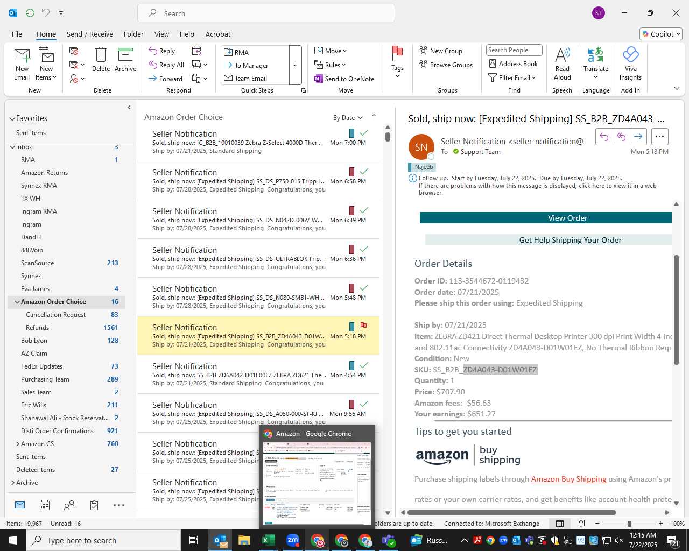Click Get Help Shipping Your Order
This screenshot has height=551, width=689.
point(549,240)
